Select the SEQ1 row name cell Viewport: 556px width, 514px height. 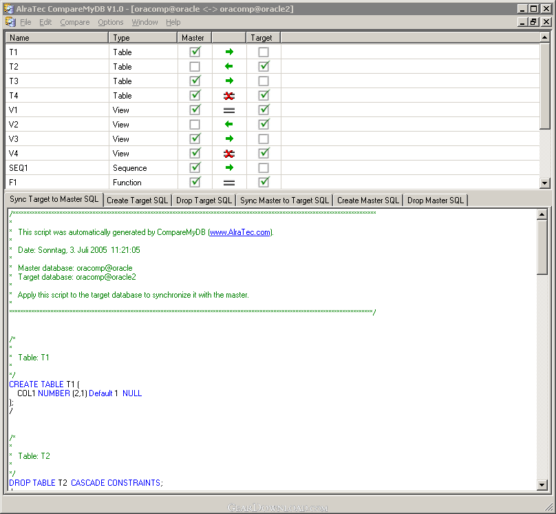(x=57, y=168)
